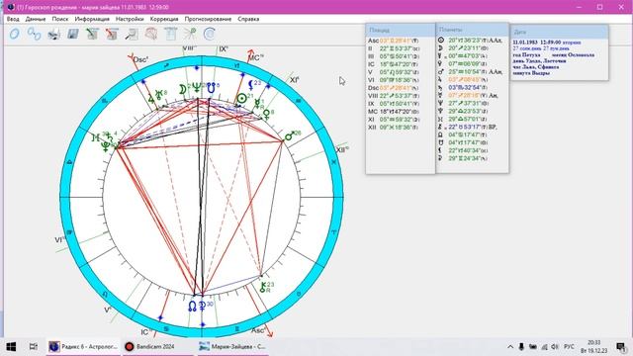
Task: Click the Saturn glyph at chart left
Action: point(109,136)
